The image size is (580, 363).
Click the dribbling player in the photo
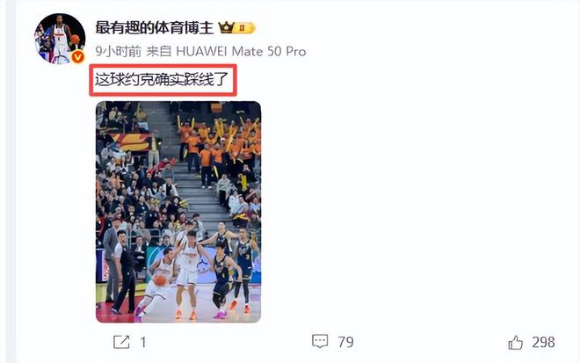[157, 281]
